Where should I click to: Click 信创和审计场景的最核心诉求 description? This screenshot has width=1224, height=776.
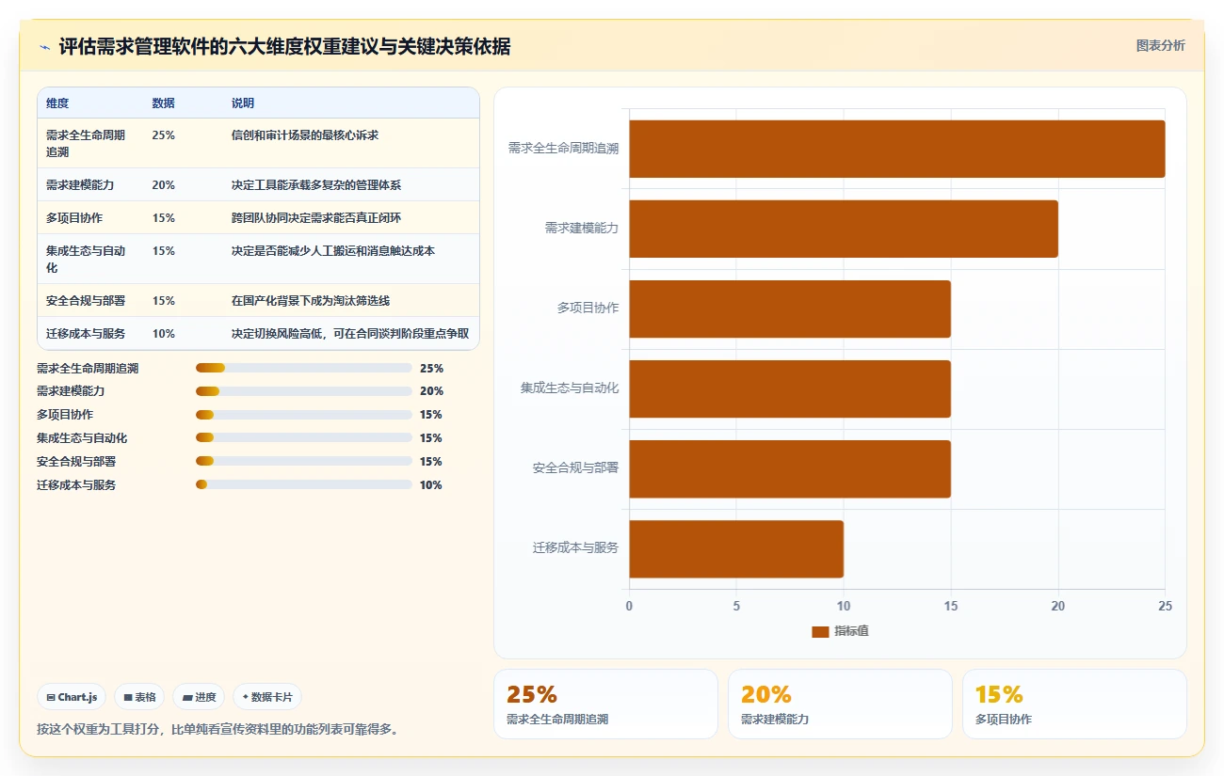coord(305,135)
